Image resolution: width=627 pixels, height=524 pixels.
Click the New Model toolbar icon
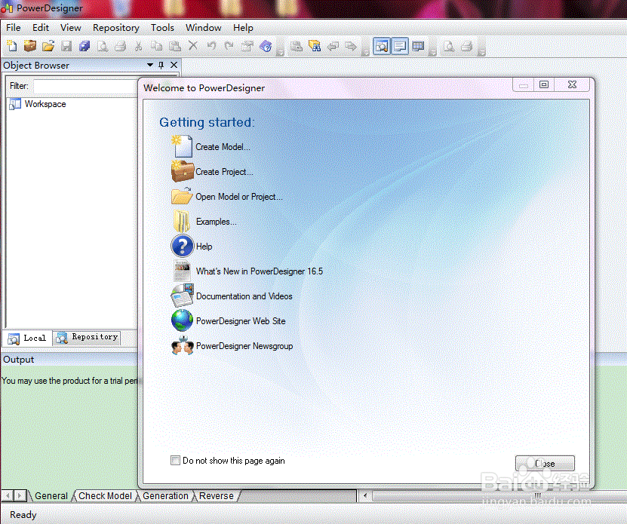[12, 46]
